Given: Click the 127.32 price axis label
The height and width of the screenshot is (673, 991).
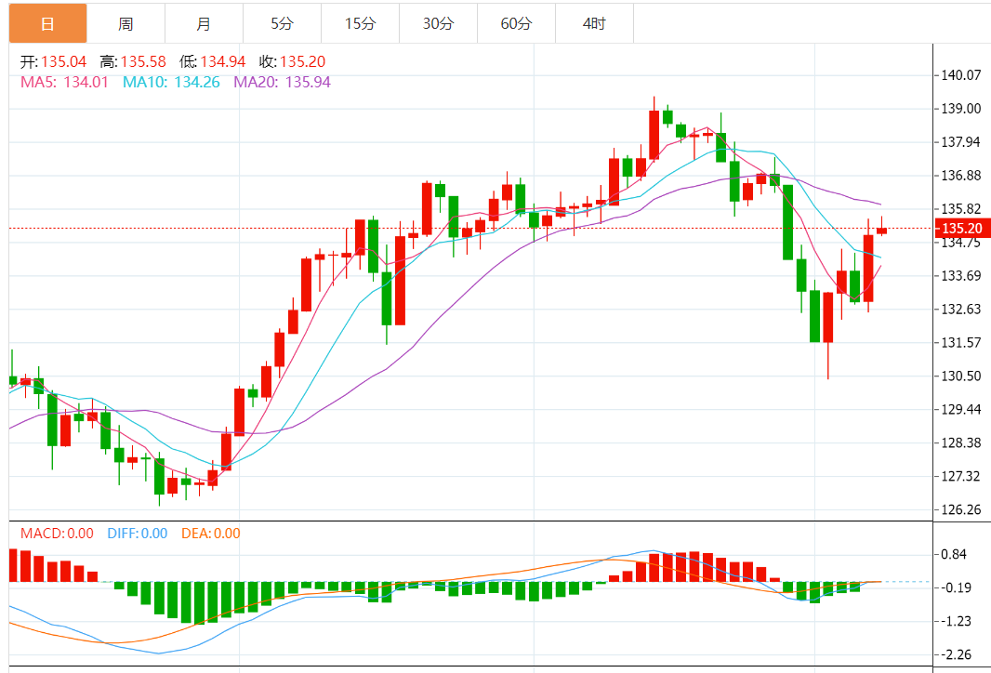Looking at the screenshot, I should pyautogui.click(x=960, y=477).
